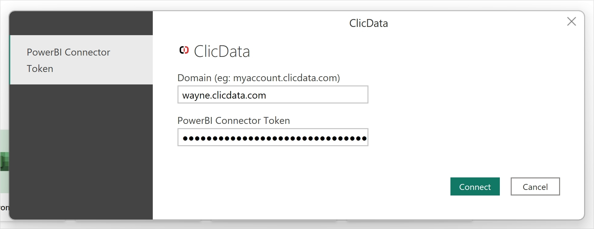Click the cut-off text at the bottom-left edge
Image resolution: width=594 pixels, height=229 pixels.
point(4,208)
